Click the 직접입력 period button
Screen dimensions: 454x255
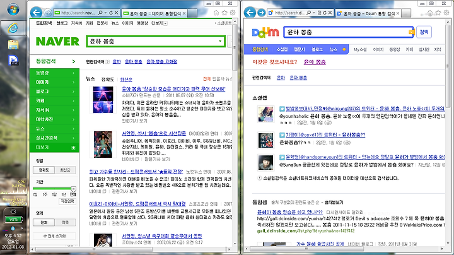(67, 201)
